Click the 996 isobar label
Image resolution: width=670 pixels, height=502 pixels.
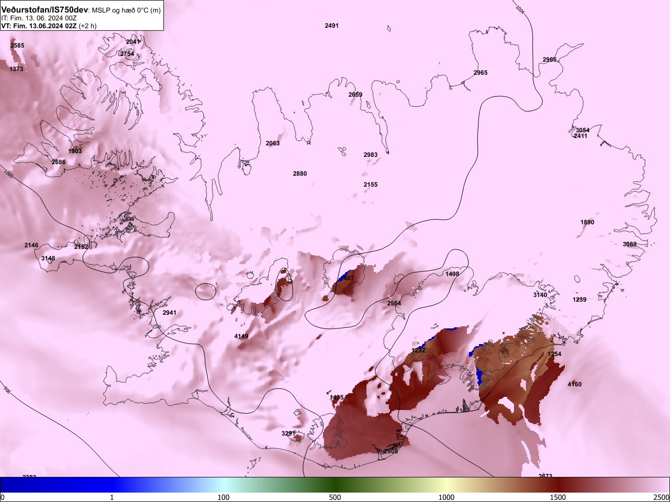point(6,390)
